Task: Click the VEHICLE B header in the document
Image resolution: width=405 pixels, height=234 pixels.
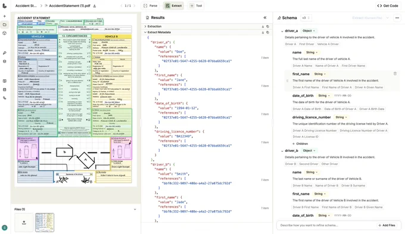Action: pos(111,37)
